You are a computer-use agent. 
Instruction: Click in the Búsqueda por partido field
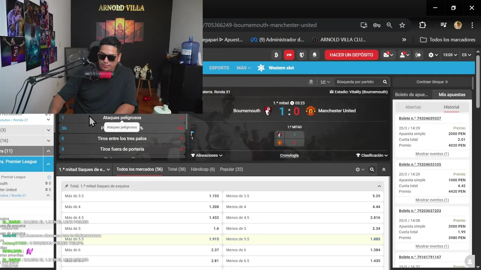tap(357, 82)
